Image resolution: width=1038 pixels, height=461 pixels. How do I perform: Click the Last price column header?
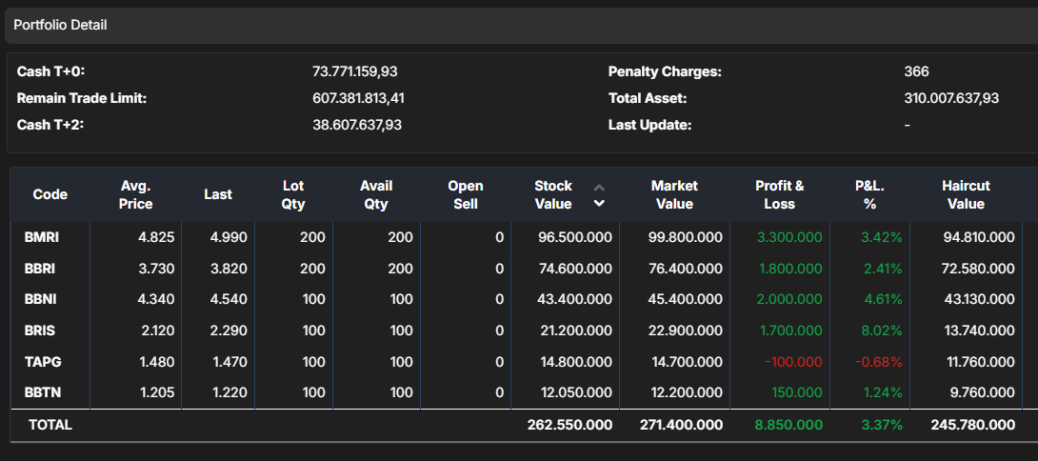[218, 194]
